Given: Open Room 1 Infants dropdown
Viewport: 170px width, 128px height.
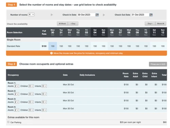Looking at the screenshot, I should point(44,86).
